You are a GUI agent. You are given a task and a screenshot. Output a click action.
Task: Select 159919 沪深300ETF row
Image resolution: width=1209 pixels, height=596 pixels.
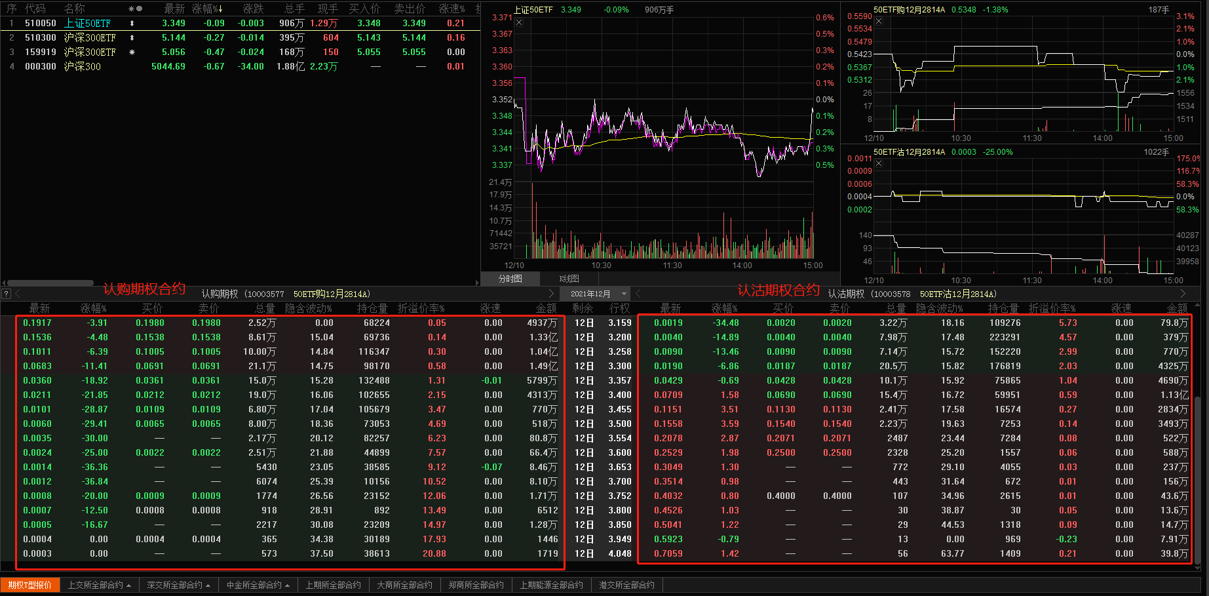240,52
